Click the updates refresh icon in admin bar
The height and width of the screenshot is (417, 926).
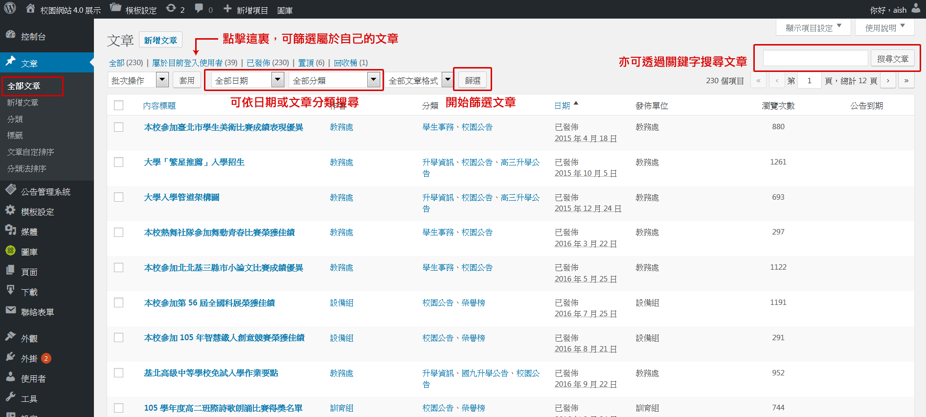pyautogui.click(x=171, y=8)
